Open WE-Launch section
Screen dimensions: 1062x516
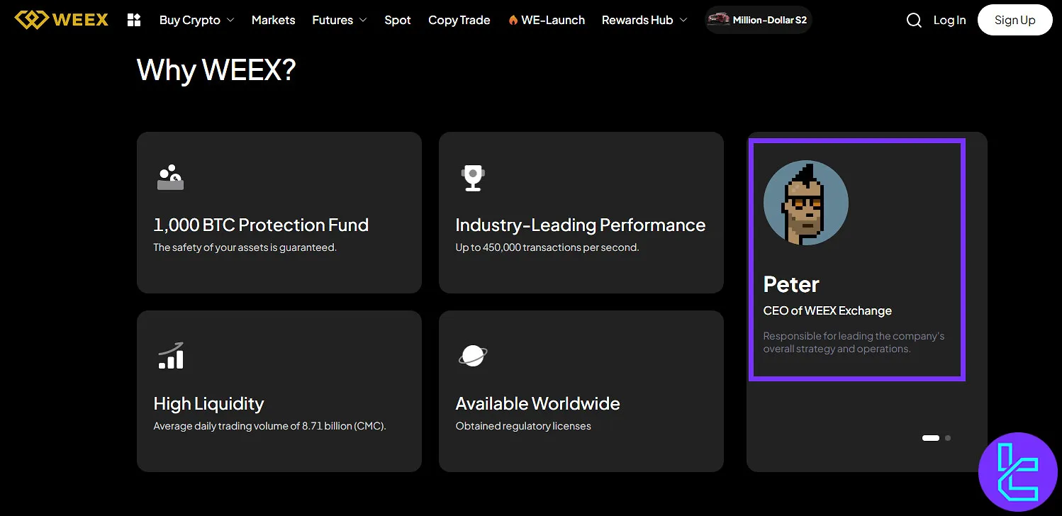click(547, 20)
